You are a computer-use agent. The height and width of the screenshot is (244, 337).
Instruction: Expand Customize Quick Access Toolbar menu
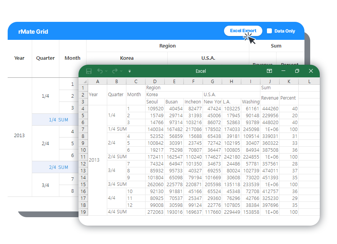pos(129,71)
